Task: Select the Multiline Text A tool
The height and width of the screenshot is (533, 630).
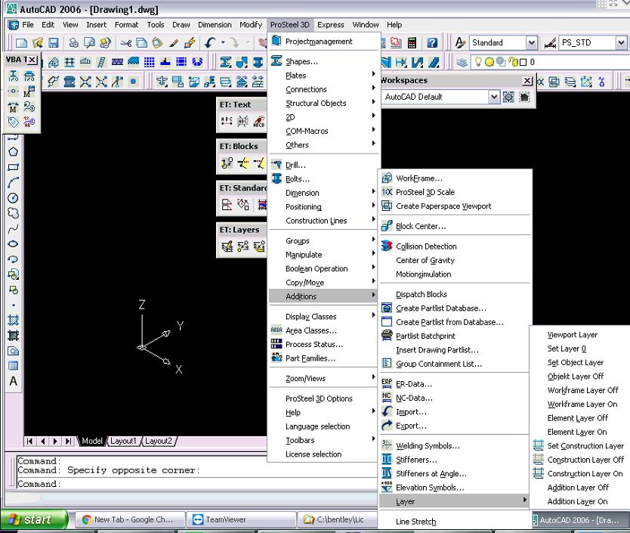Action: coord(13,381)
